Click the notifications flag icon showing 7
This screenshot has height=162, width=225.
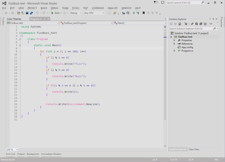pos(156,3)
